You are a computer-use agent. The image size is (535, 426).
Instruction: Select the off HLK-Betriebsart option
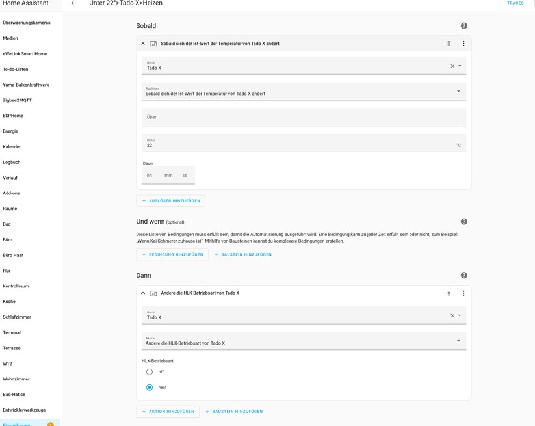(149, 371)
